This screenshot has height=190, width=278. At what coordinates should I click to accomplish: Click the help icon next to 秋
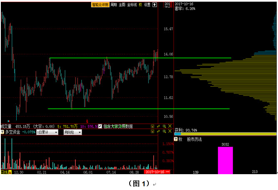click(175, 139)
